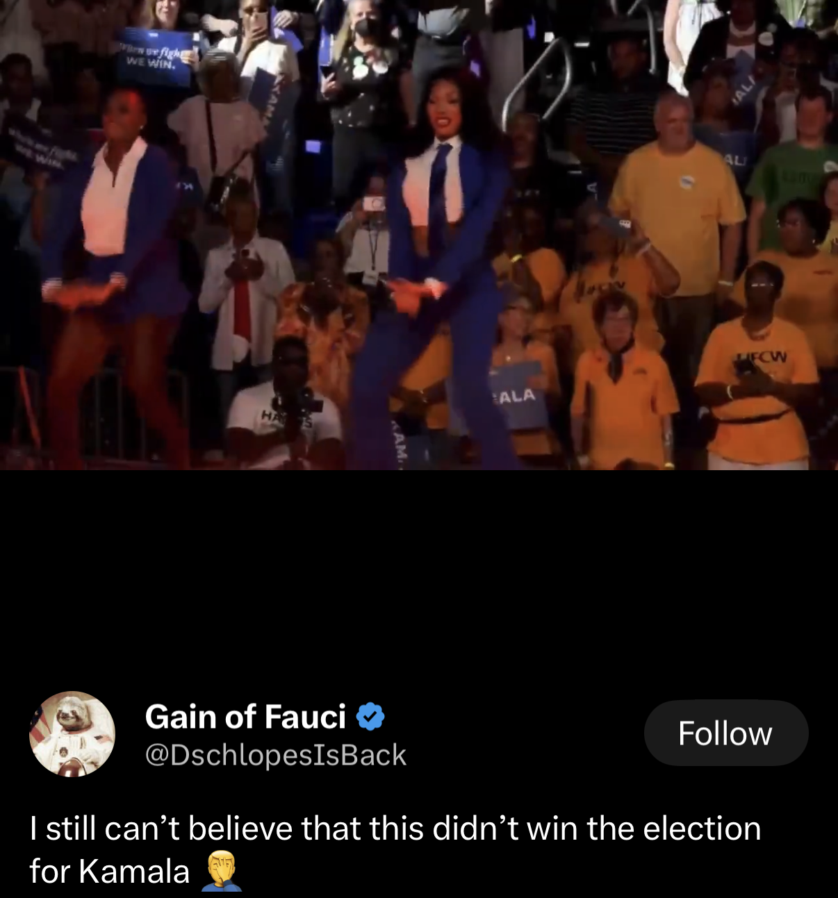The width and height of the screenshot is (838, 898).
Task: Select the tweet text about the election
Action: click(395, 849)
